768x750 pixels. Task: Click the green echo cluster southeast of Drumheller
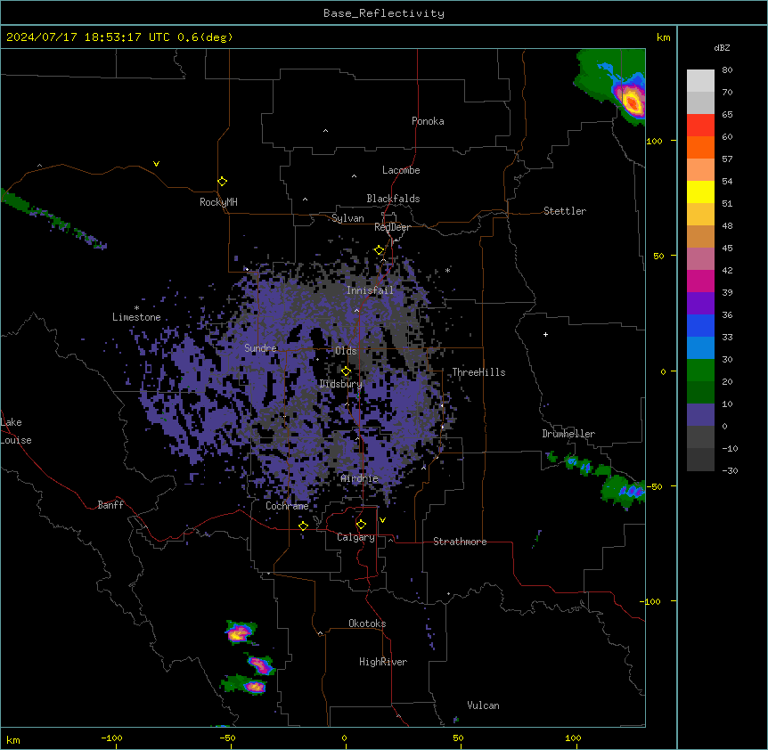622,489
